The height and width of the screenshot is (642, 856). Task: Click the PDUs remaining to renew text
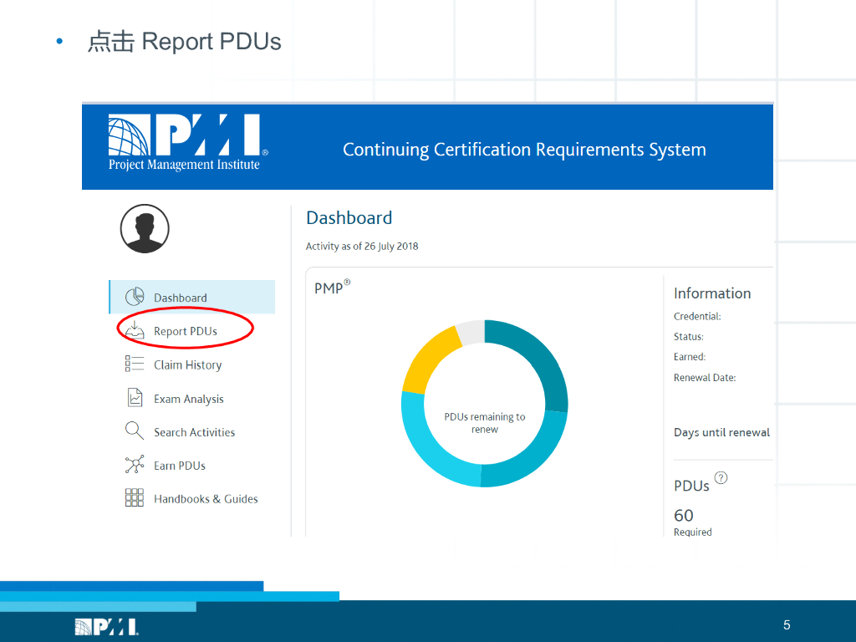tap(485, 423)
